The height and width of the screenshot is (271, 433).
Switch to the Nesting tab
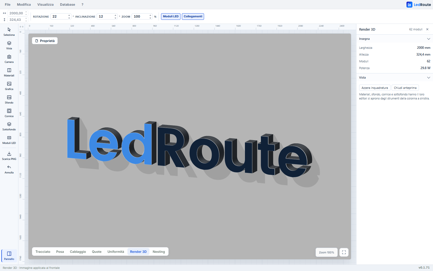pos(159,252)
